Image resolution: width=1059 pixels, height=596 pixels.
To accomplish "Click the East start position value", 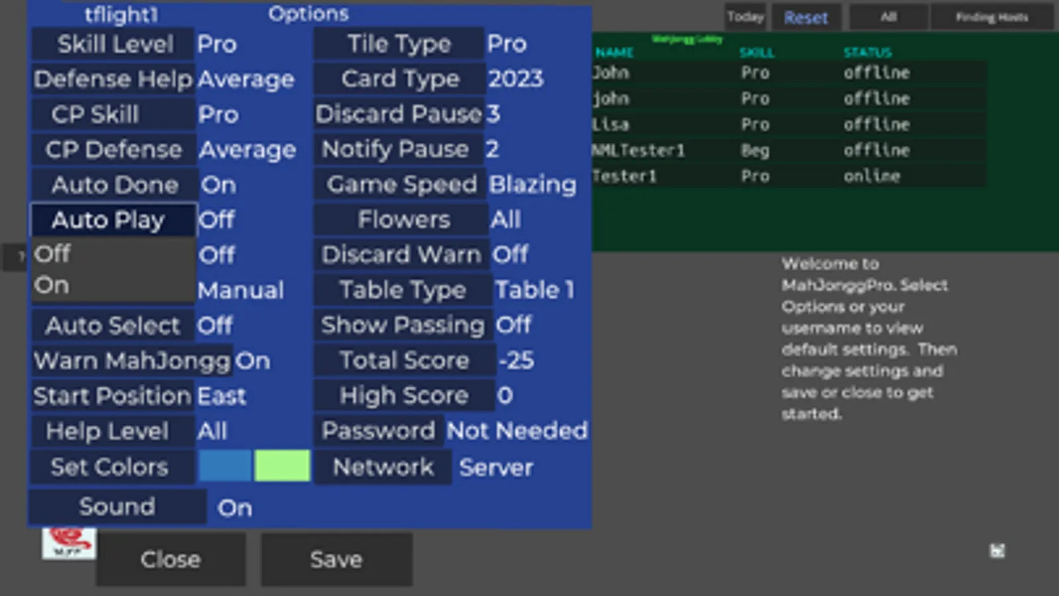I will pyautogui.click(x=222, y=396).
